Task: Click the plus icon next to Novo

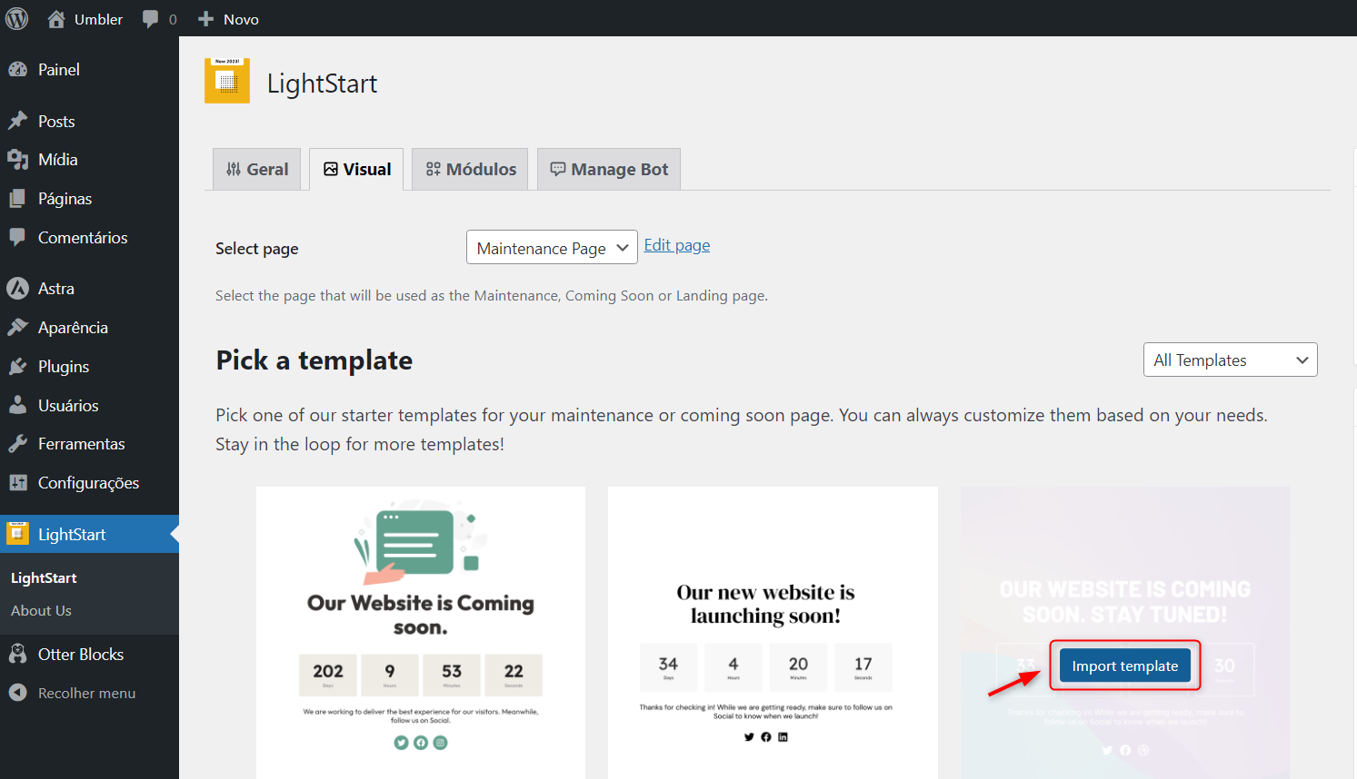Action: pyautogui.click(x=205, y=19)
